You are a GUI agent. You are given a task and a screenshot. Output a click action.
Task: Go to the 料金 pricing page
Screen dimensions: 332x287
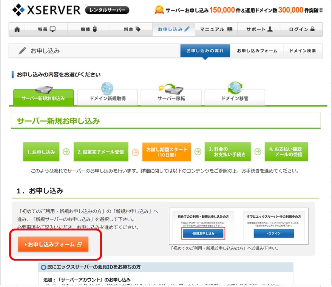tap(131, 29)
